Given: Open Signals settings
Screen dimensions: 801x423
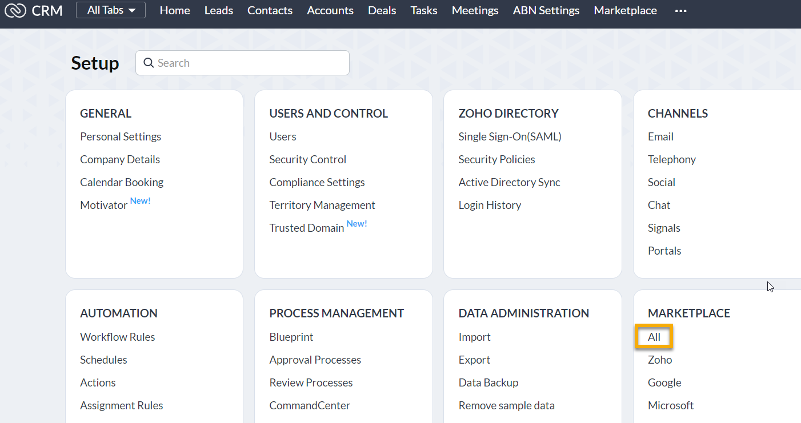Looking at the screenshot, I should 664,228.
